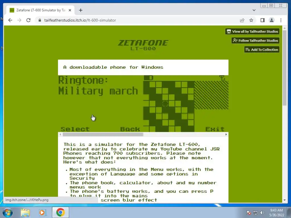Open the Windows Start menu
Viewport: 291px width, 218px height.
coord(8,212)
